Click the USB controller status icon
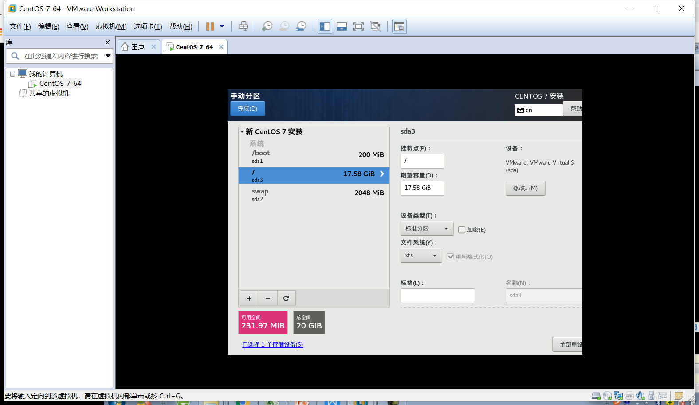The width and height of the screenshot is (699, 405). (x=652, y=396)
